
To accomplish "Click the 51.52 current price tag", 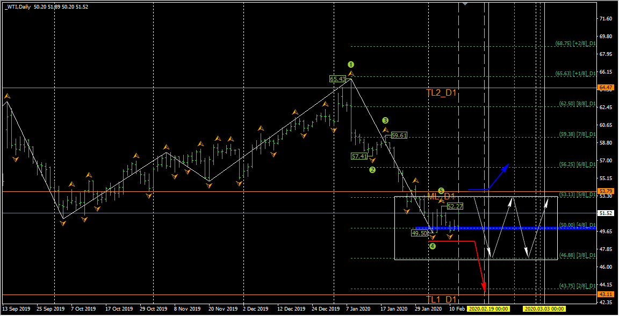I will [x=606, y=213].
